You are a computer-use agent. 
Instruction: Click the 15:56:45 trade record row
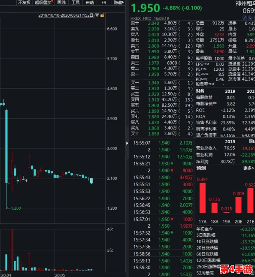click(x=163, y=205)
